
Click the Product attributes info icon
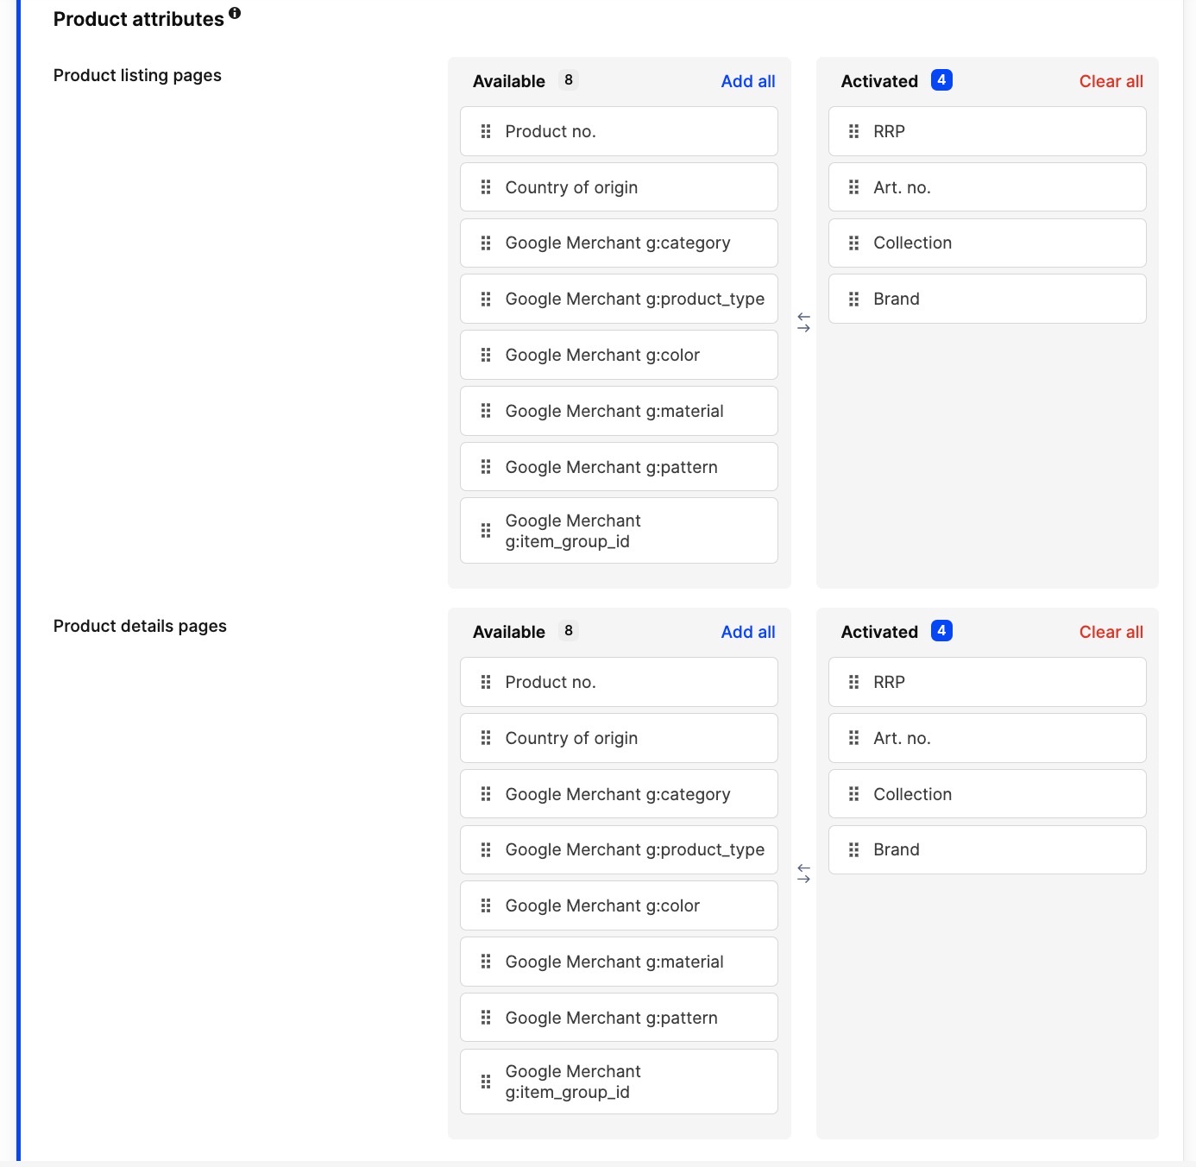235,13
